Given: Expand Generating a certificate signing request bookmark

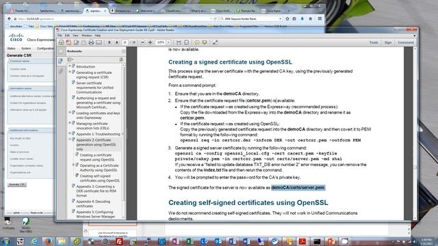Looking at the screenshot, I should (x=70, y=72).
